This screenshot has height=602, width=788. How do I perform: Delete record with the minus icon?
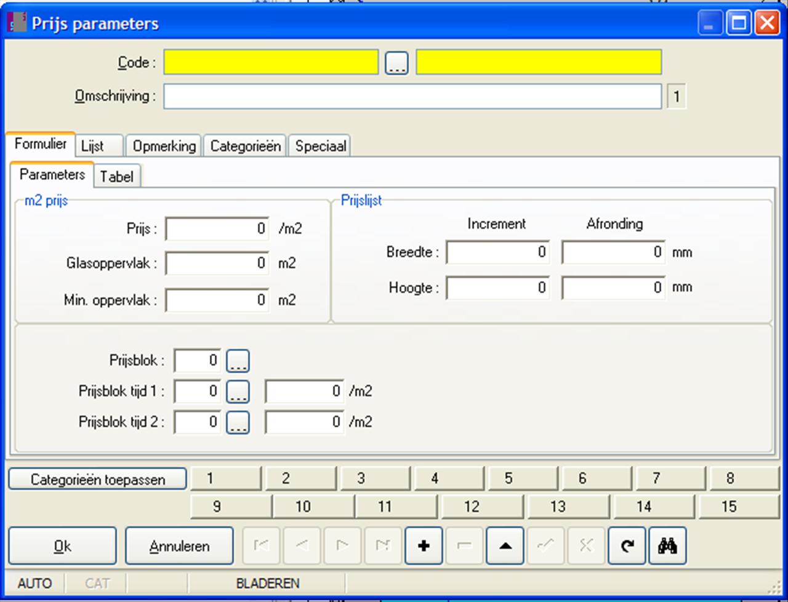click(x=464, y=546)
